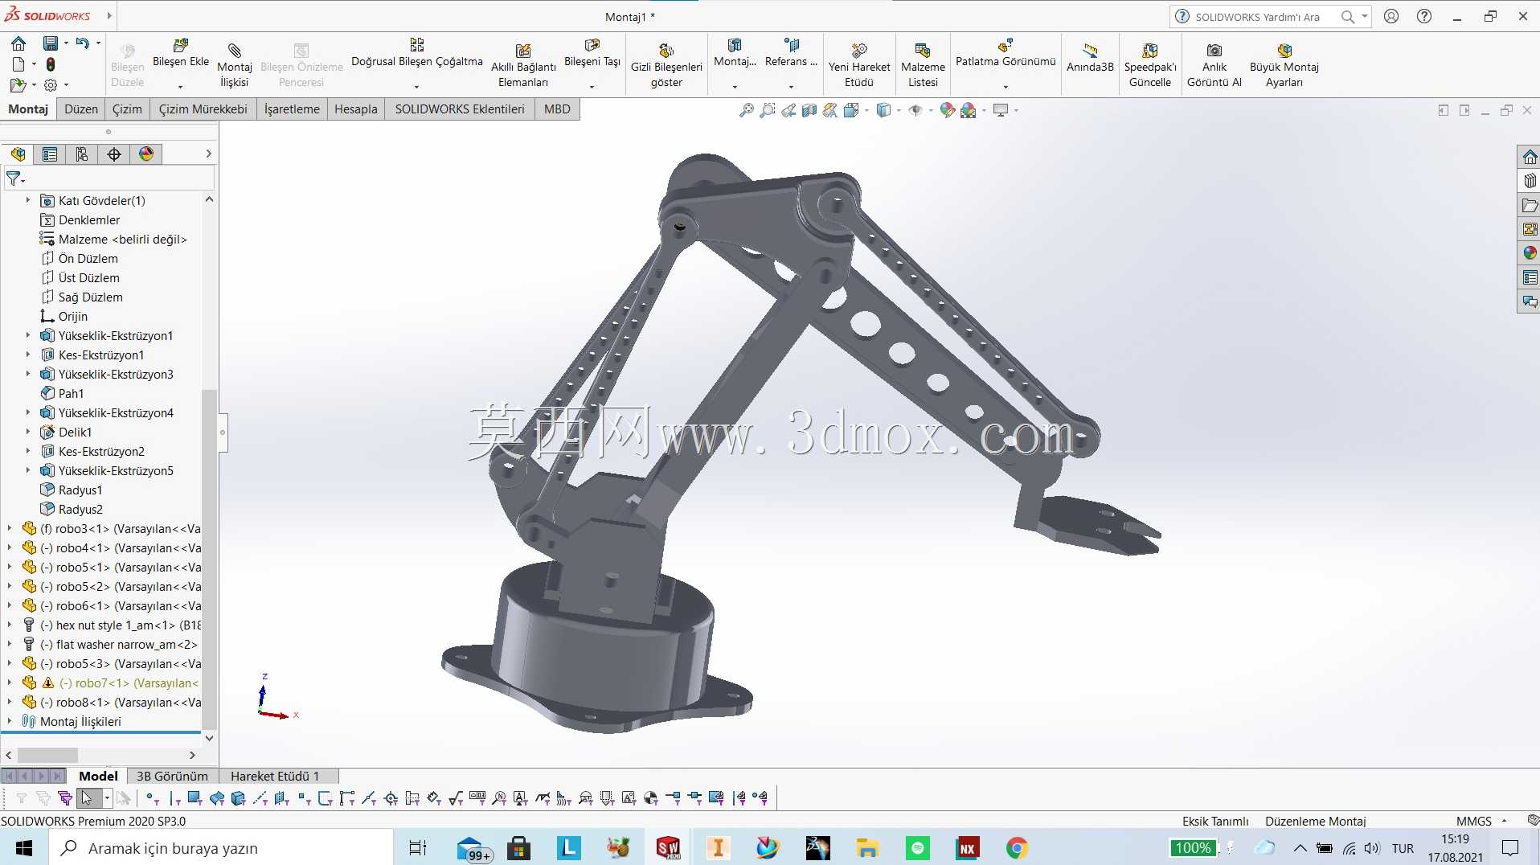Click feature tree horizontal scrollbar
Viewport: 1540px width, 865px height.
(x=47, y=755)
